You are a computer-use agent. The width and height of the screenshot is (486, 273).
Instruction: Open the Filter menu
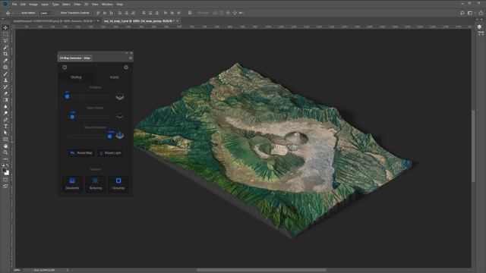[x=77, y=5]
